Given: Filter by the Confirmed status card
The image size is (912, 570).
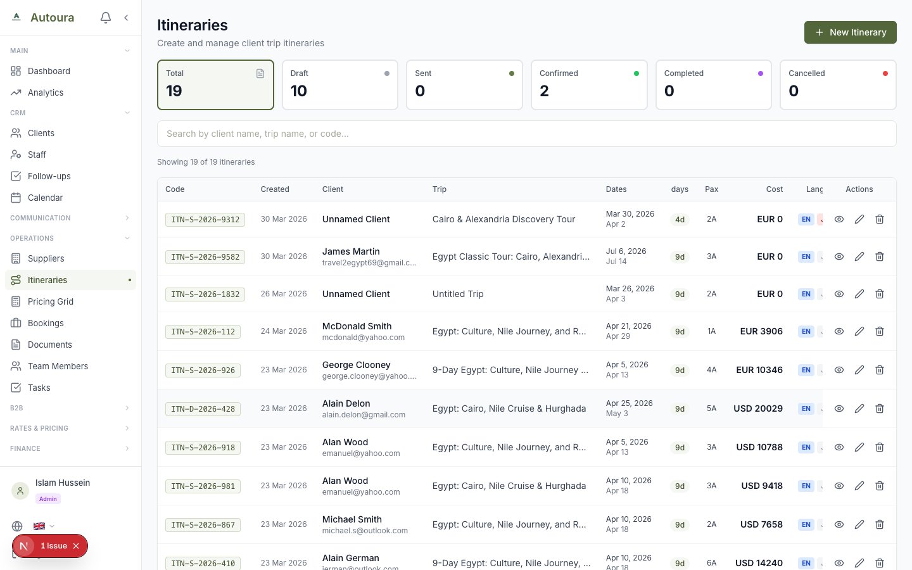Looking at the screenshot, I should pos(589,85).
